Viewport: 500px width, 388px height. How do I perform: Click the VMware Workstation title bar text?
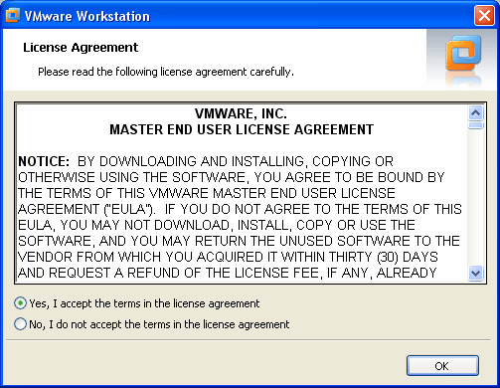87,16
